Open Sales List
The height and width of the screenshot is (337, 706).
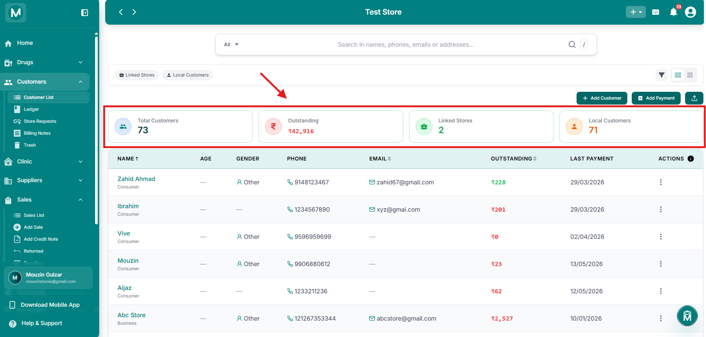(48, 215)
